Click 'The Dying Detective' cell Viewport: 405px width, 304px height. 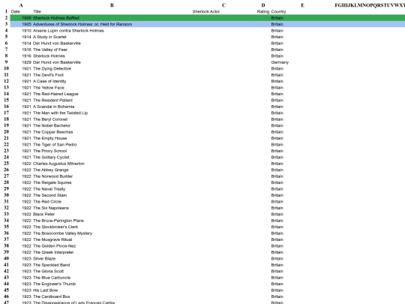pyautogui.click(x=52, y=68)
